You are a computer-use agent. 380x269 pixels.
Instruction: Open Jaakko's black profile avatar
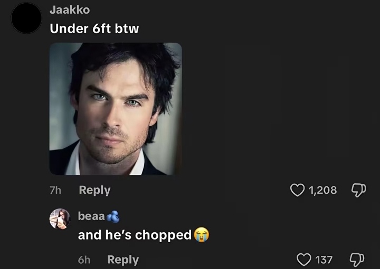coord(26,18)
